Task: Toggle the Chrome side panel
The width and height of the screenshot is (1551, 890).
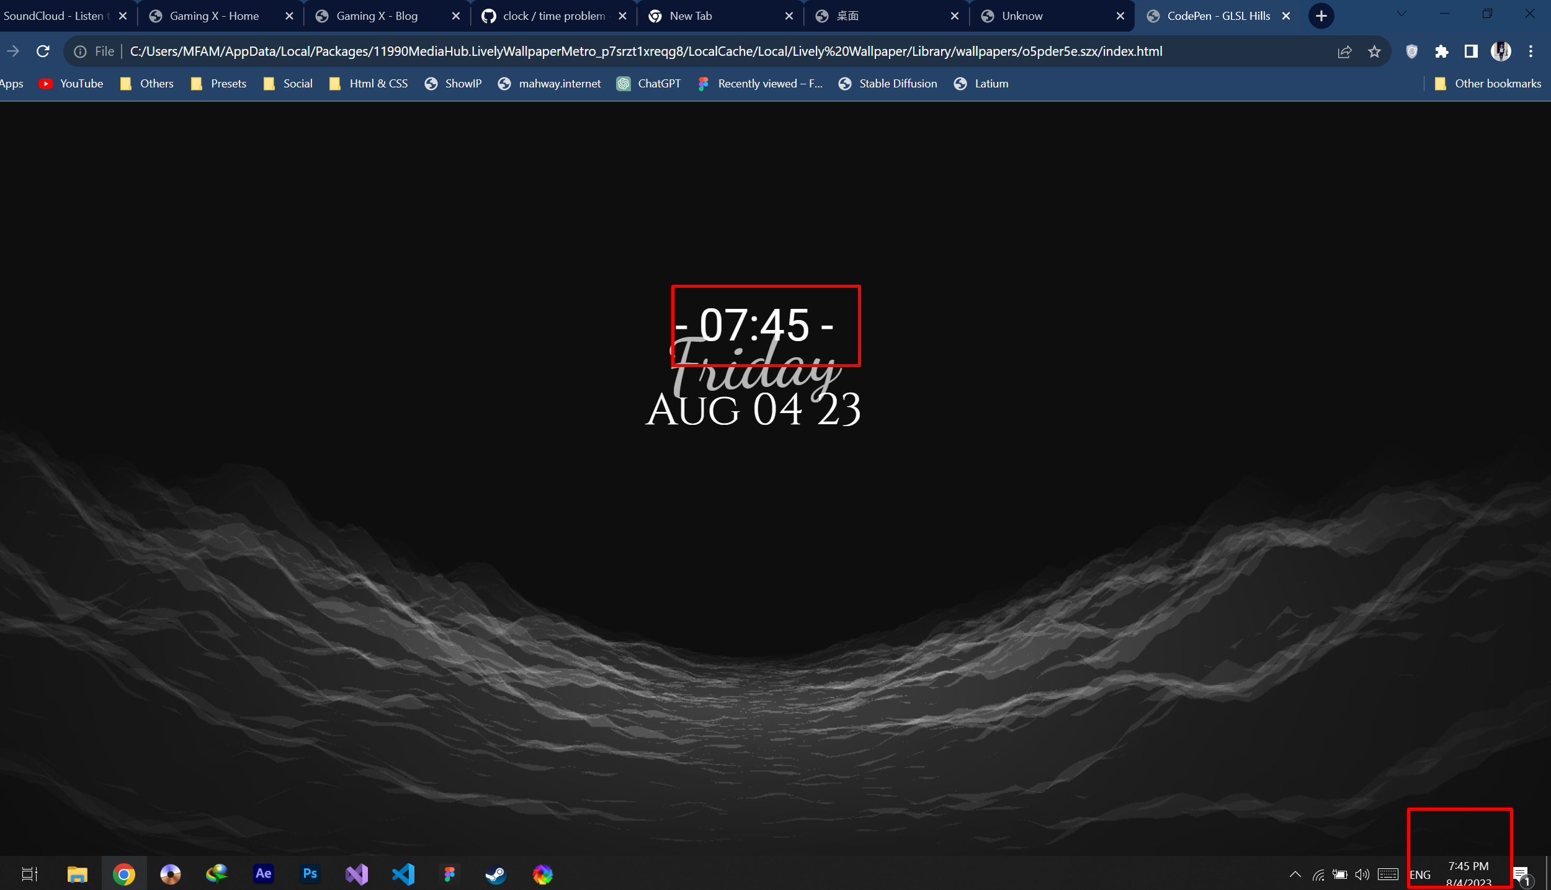Action: click(x=1471, y=51)
